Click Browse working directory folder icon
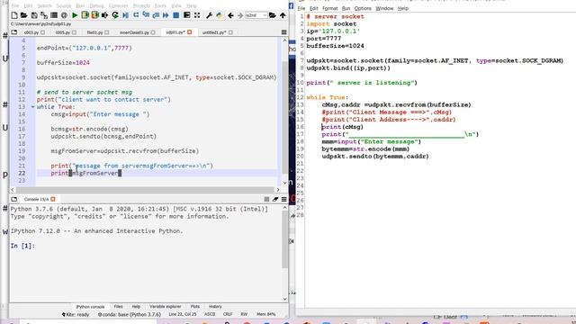 point(273,15)
